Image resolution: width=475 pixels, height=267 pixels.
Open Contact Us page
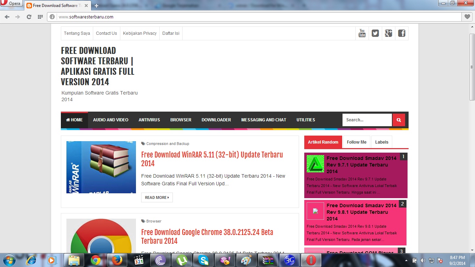[x=106, y=33]
